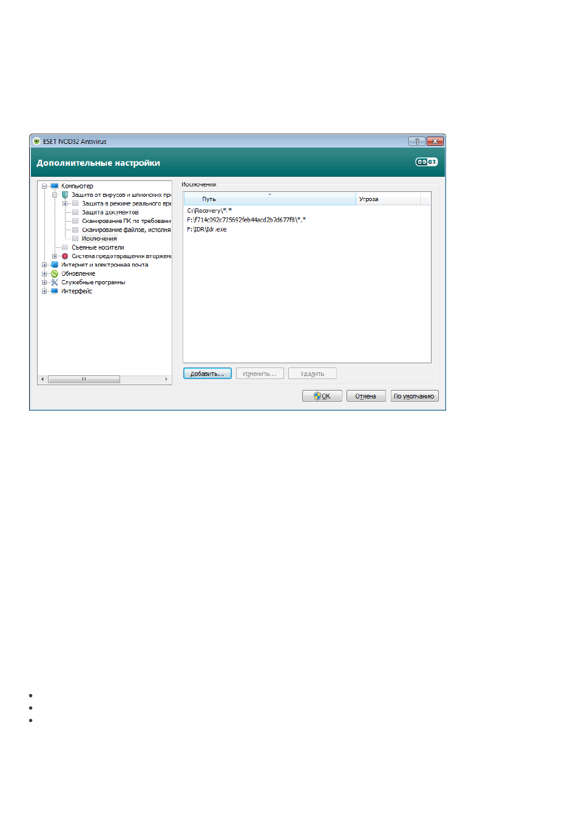Click the tree horizontal scrollbar right arrow
This screenshot has width=579, height=820.
coord(166,379)
